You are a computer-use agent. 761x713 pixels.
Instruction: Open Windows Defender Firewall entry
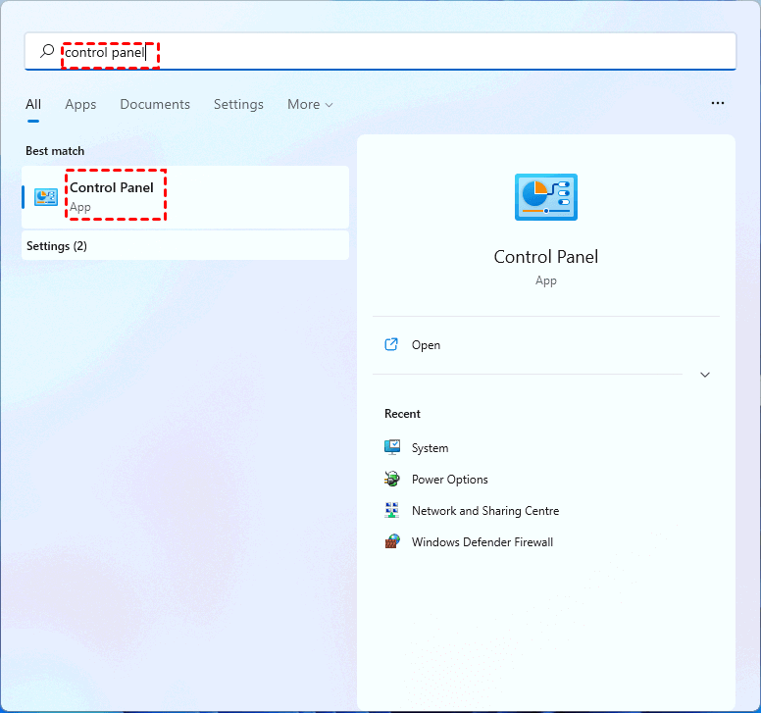(x=482, y=541)
